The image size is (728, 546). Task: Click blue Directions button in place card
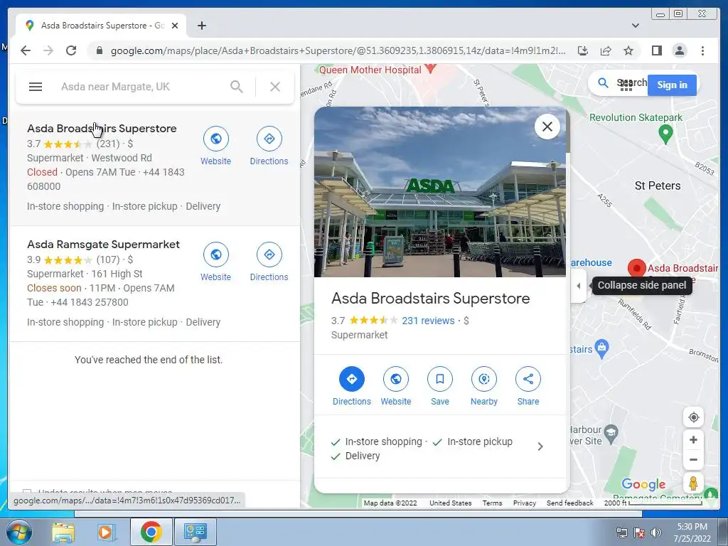click(x=352, y=379)
